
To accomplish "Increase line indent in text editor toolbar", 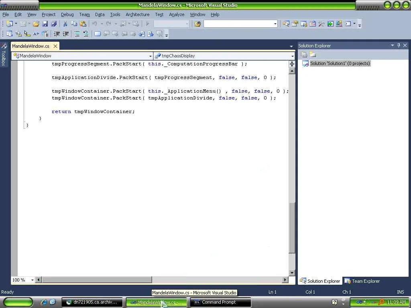I will (65, 34).
